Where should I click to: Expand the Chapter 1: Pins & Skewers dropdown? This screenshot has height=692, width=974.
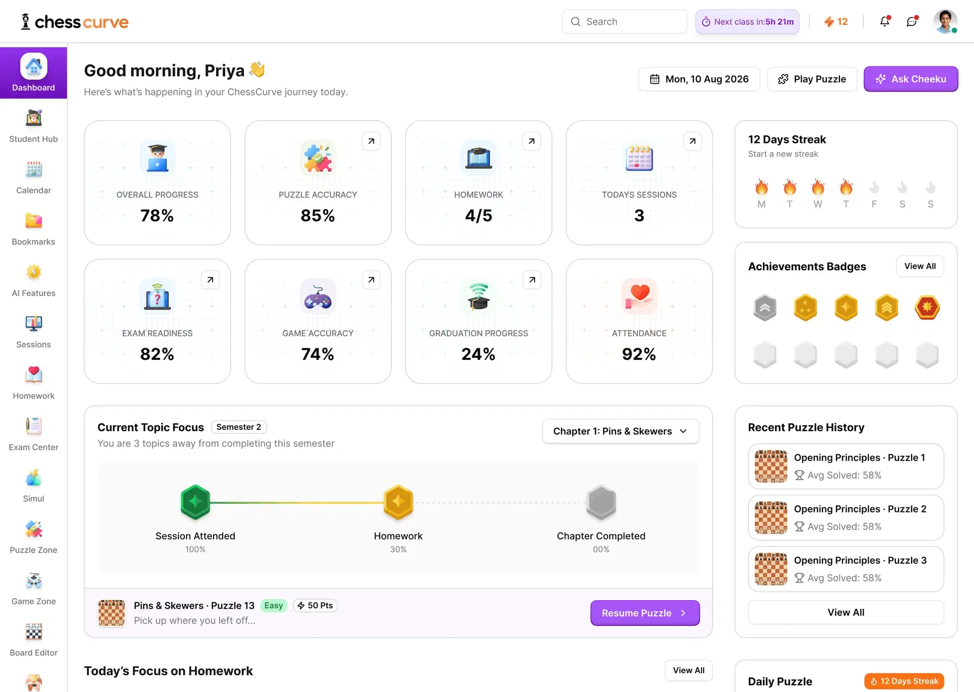(x=620, y=431)
